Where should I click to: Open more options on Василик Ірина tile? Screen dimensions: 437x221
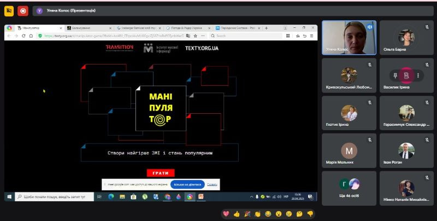[418, 75]
